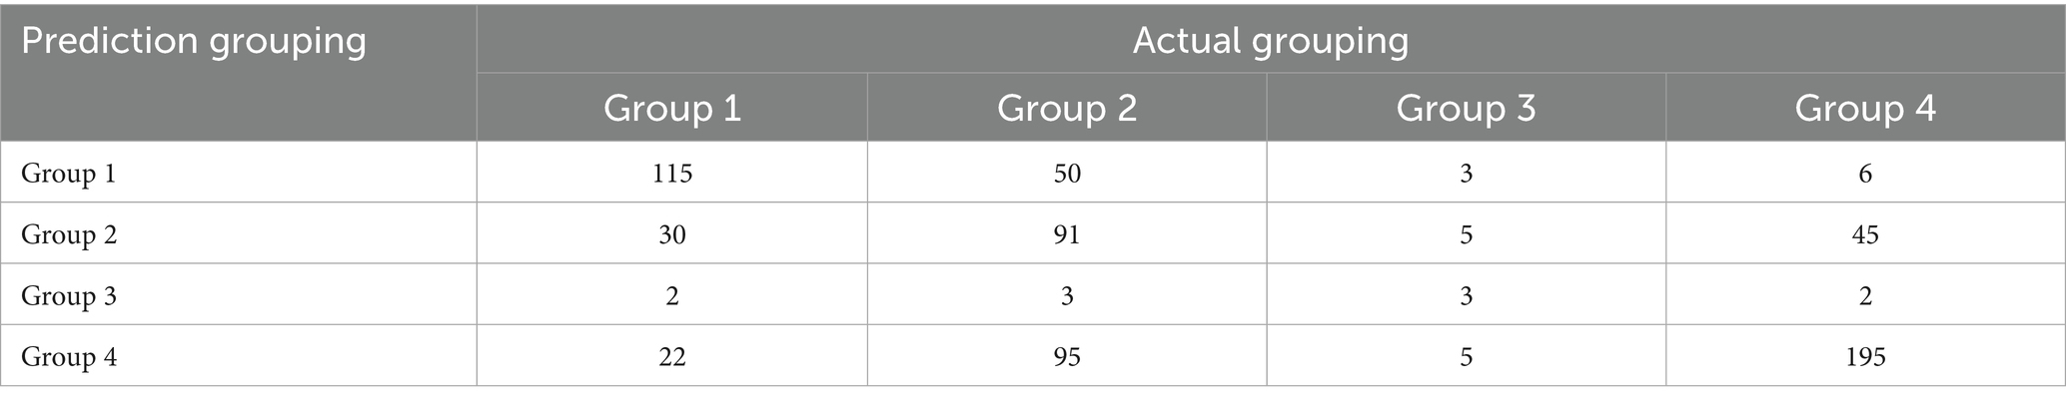
Task: Click the cell showing 95
Action: coord(1067,356)
